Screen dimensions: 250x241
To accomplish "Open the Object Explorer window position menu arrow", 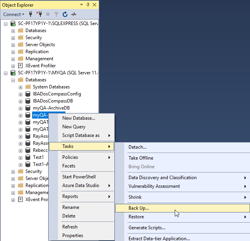I will point(81,5).
